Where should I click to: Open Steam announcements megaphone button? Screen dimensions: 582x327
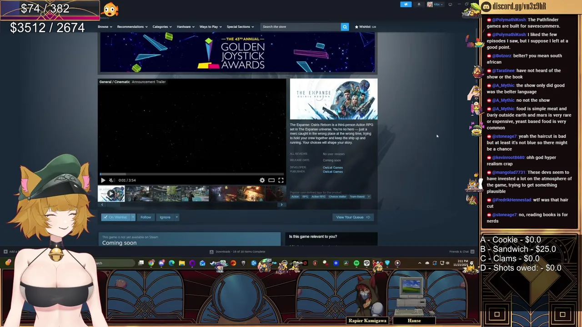[406, 5]
